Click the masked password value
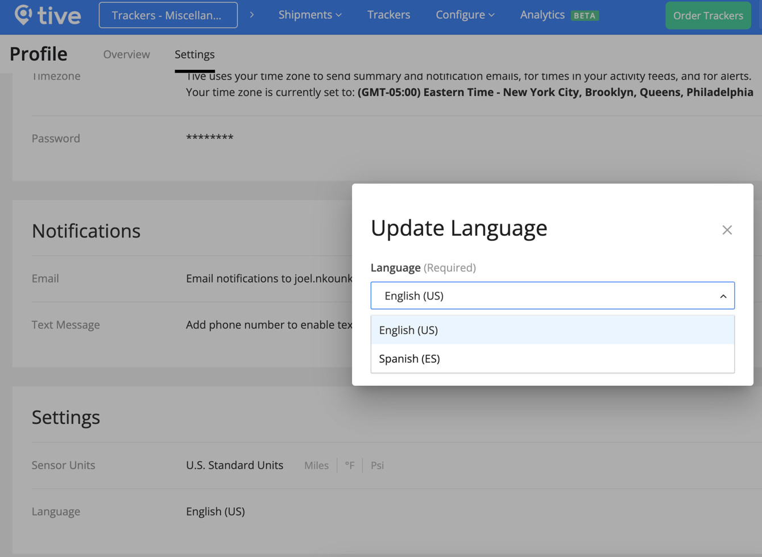 point(210,138)
